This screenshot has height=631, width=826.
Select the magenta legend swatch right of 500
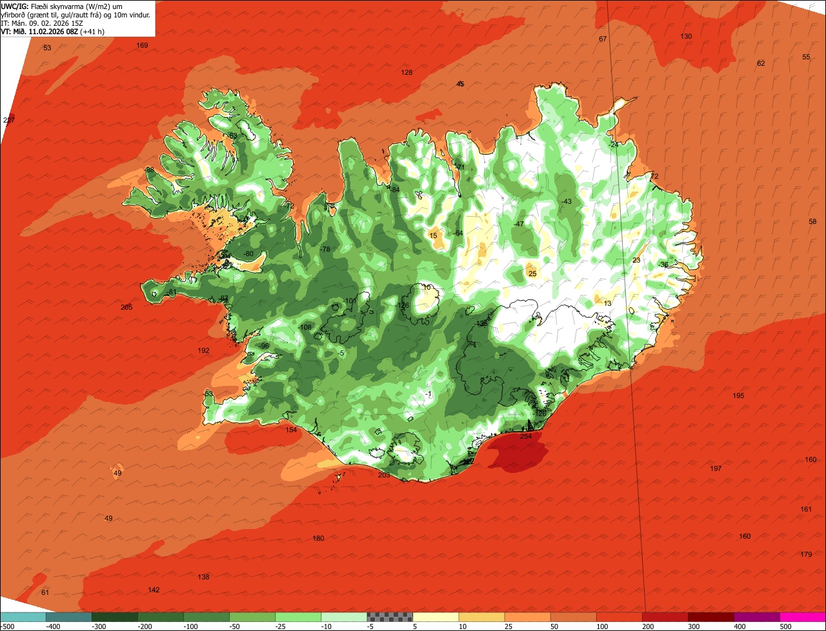[803, 617]
